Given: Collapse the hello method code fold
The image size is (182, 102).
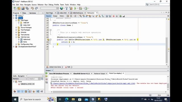Looking at the screenshot, I should point(51,40).
